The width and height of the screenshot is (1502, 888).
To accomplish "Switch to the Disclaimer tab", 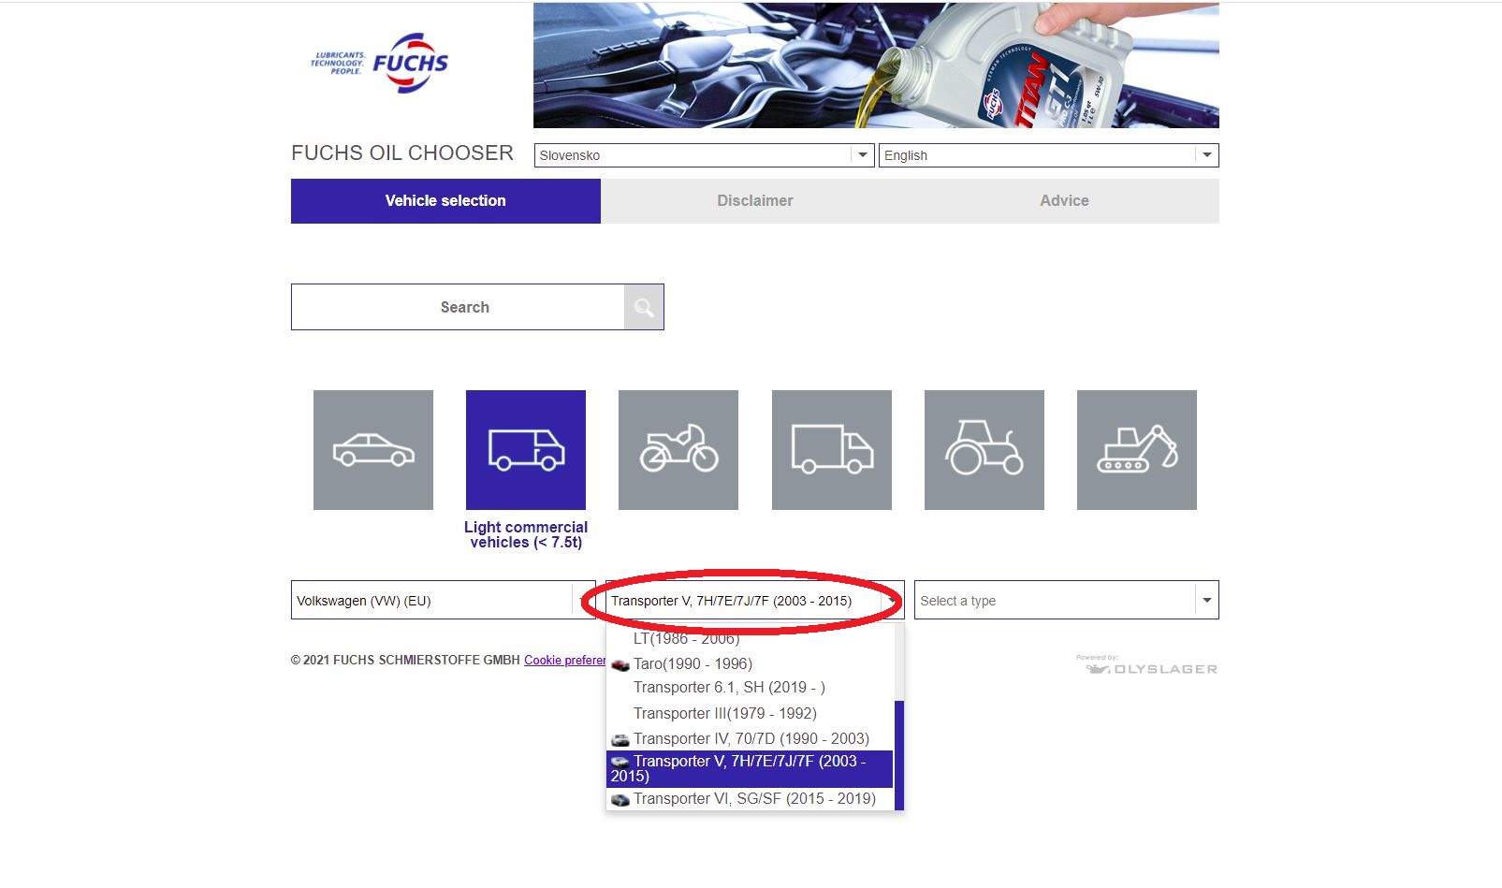I will click(x=755, y=201).
